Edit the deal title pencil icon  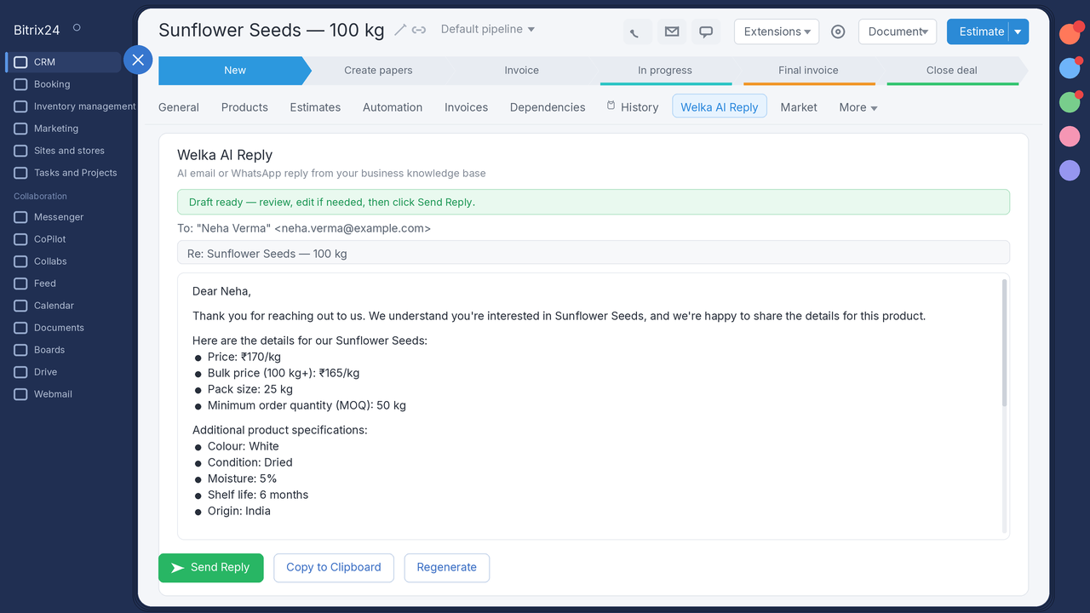point(400,30)
